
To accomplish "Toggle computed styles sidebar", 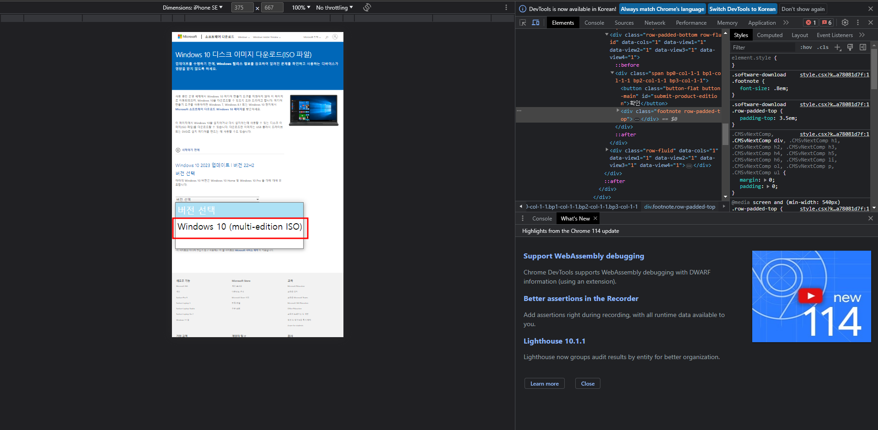I will [863, 47].
